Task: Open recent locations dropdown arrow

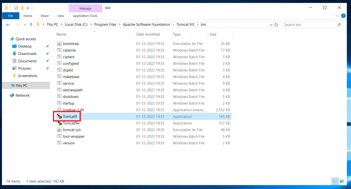Action: click(x=25, y=25)
